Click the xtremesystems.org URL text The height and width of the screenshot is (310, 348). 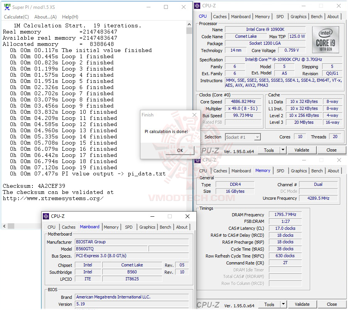tap(53, 199)
